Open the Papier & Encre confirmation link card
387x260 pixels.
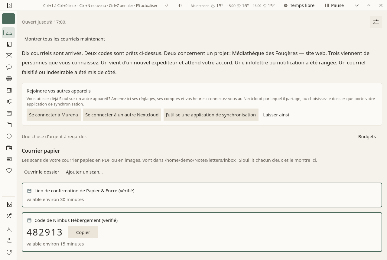202,195
